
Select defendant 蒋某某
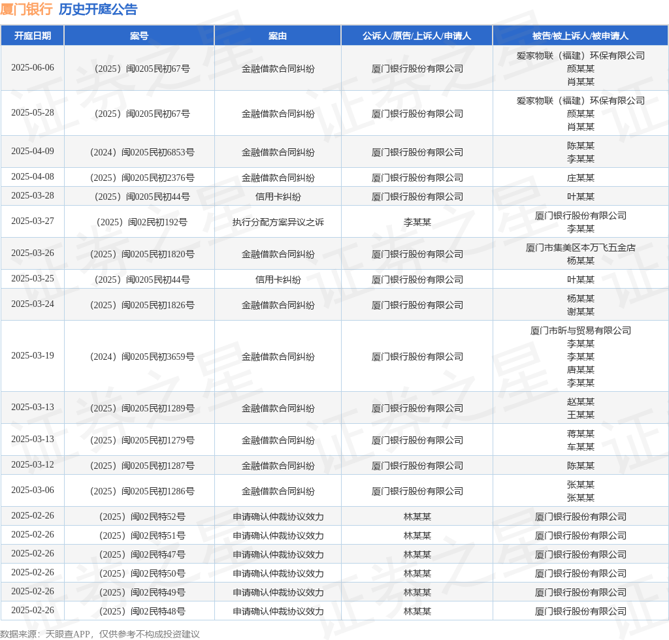[580, 434]
